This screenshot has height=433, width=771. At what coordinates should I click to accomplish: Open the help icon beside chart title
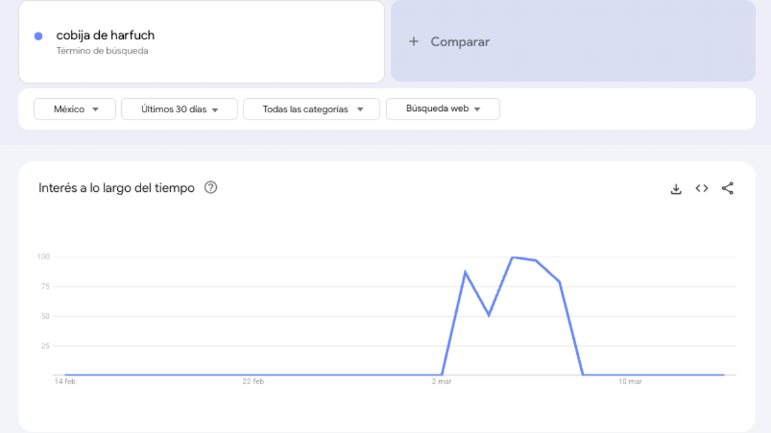point(211,188)
